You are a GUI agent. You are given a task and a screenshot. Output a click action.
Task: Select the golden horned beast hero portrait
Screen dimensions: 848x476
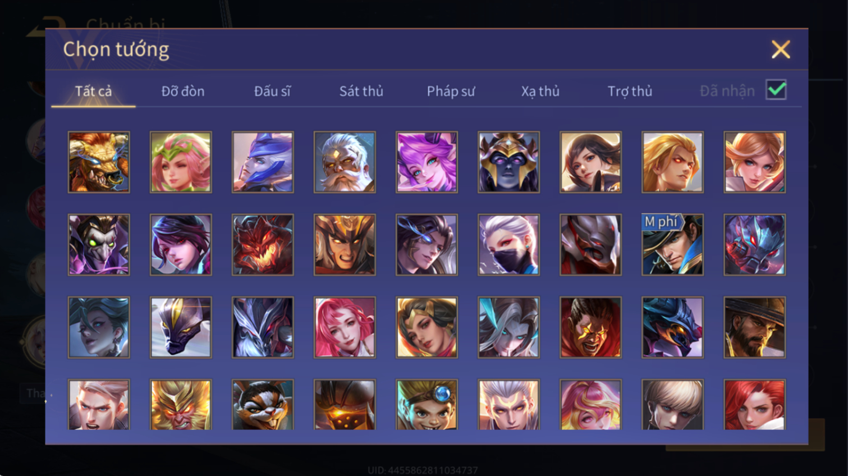click(99, 162)
